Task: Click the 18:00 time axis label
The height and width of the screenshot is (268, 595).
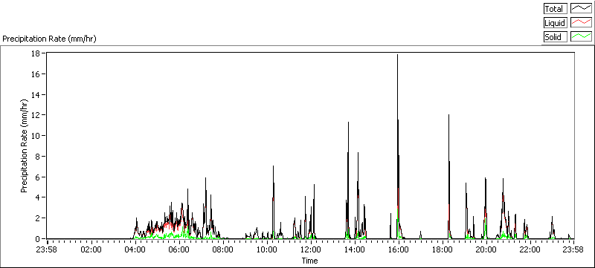Action: pos(442,249)
